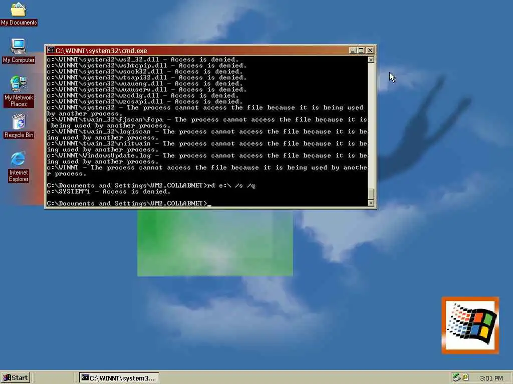Click the console scrollbar thumb
513x384 pixels.
[x=371, y=193]
